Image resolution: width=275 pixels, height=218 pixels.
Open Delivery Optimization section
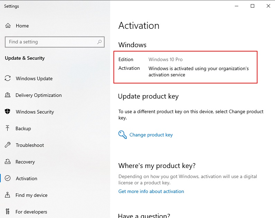tap(38, 95)
